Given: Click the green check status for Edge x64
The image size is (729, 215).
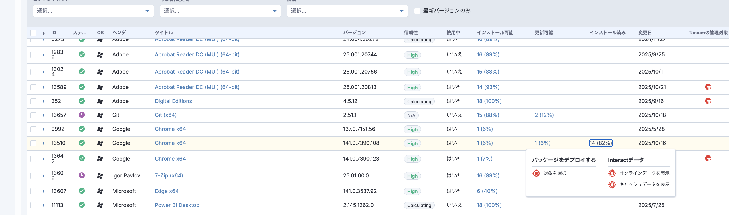Looking at the screenshot, I should tap(82, 191).
